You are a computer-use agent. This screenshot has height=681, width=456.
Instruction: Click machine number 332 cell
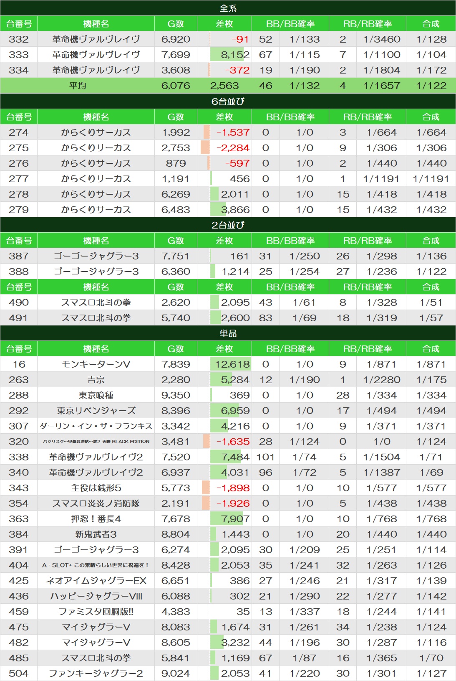click(19, 39)
